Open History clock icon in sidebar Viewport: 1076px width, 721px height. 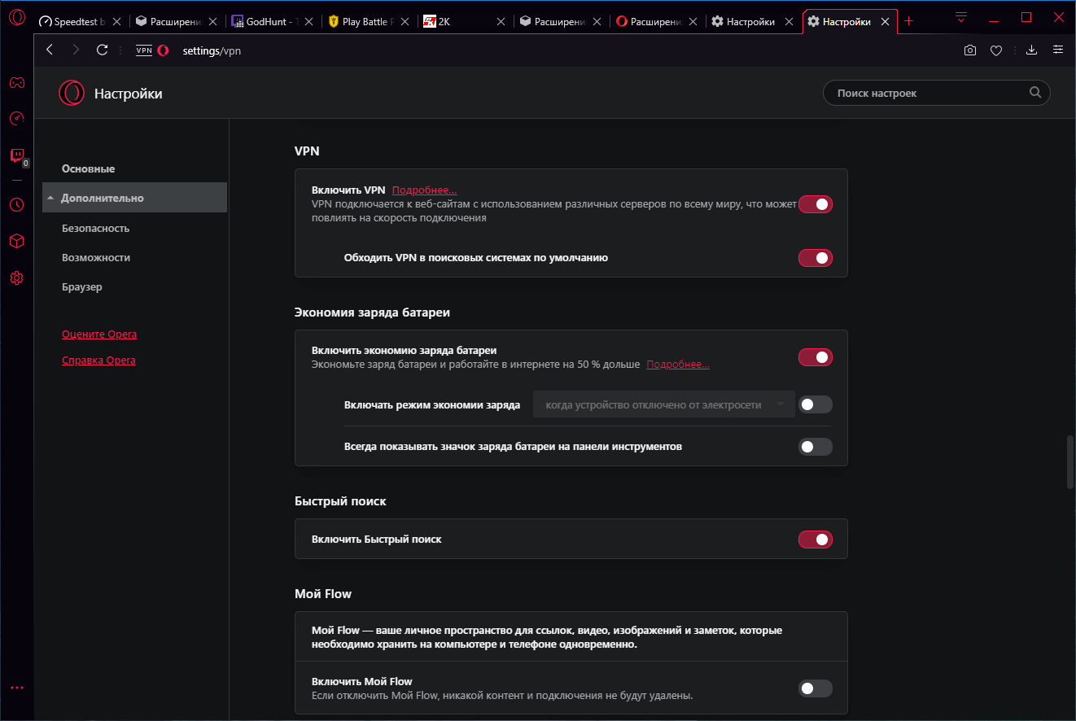pos(16,204)
